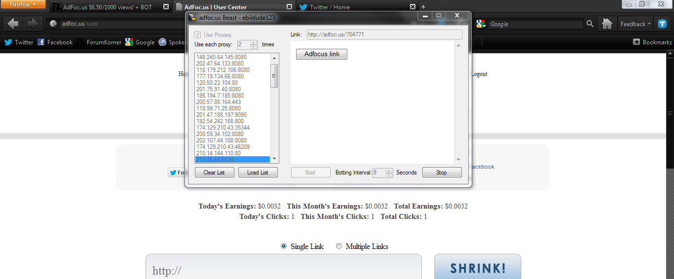The image size is (674, 279).
Task: Go back with the Firefox back arrow
Action: coord(13,24)
